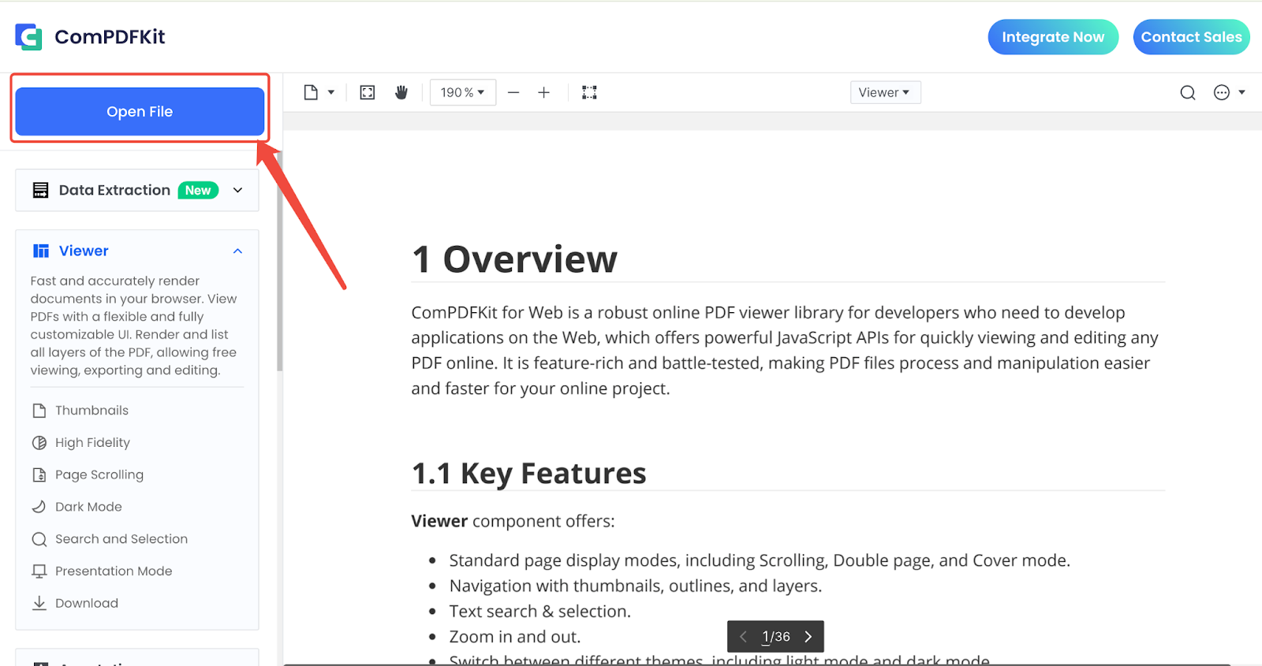Click the Dark Mode moon icon
The height and width of the screenshot is (666, 1262).
[x=39, y=507]
